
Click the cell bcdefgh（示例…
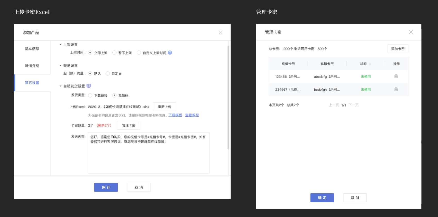point(327,90)
